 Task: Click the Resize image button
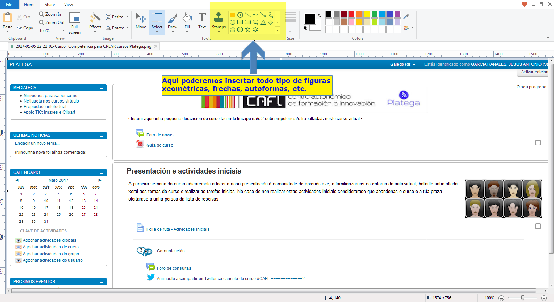(115, 17)
